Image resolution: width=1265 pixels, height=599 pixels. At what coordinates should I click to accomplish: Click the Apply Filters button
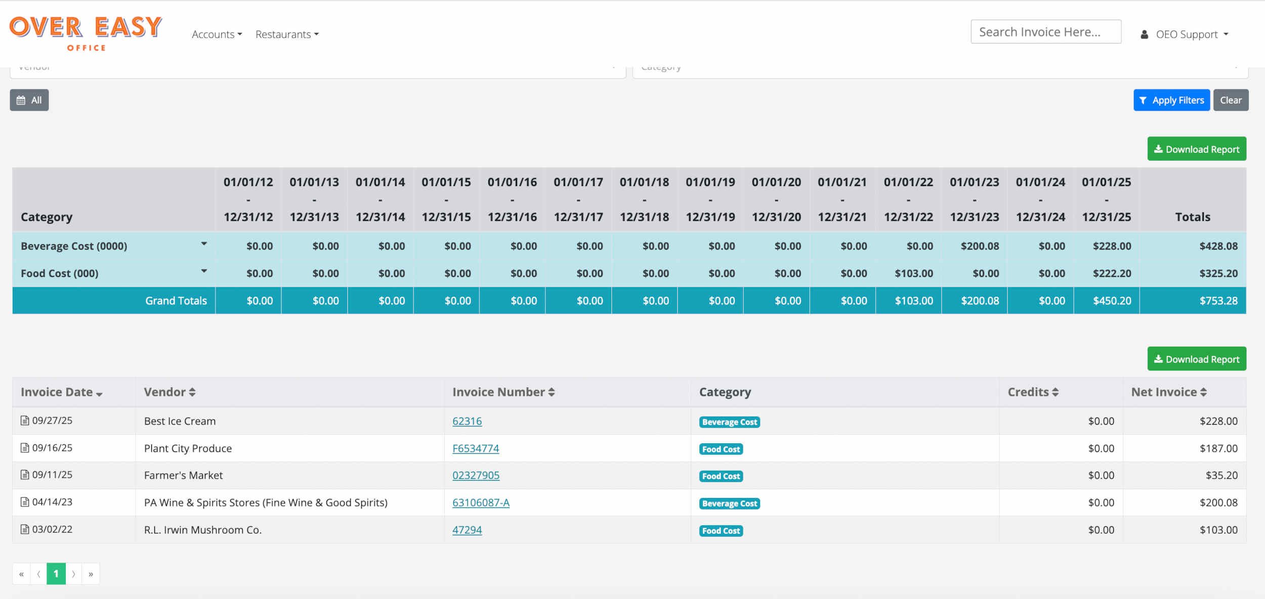tap(1171, 100)
